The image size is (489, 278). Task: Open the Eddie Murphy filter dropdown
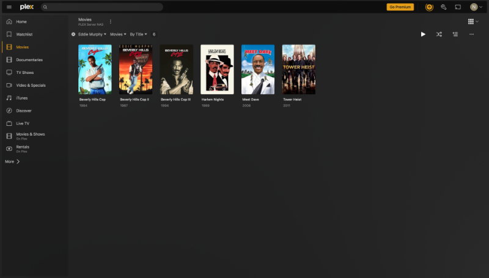(x=92, y=34)
